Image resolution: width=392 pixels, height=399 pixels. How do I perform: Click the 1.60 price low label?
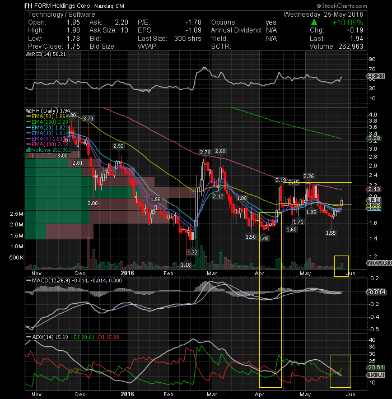click(x=292, y=230)
